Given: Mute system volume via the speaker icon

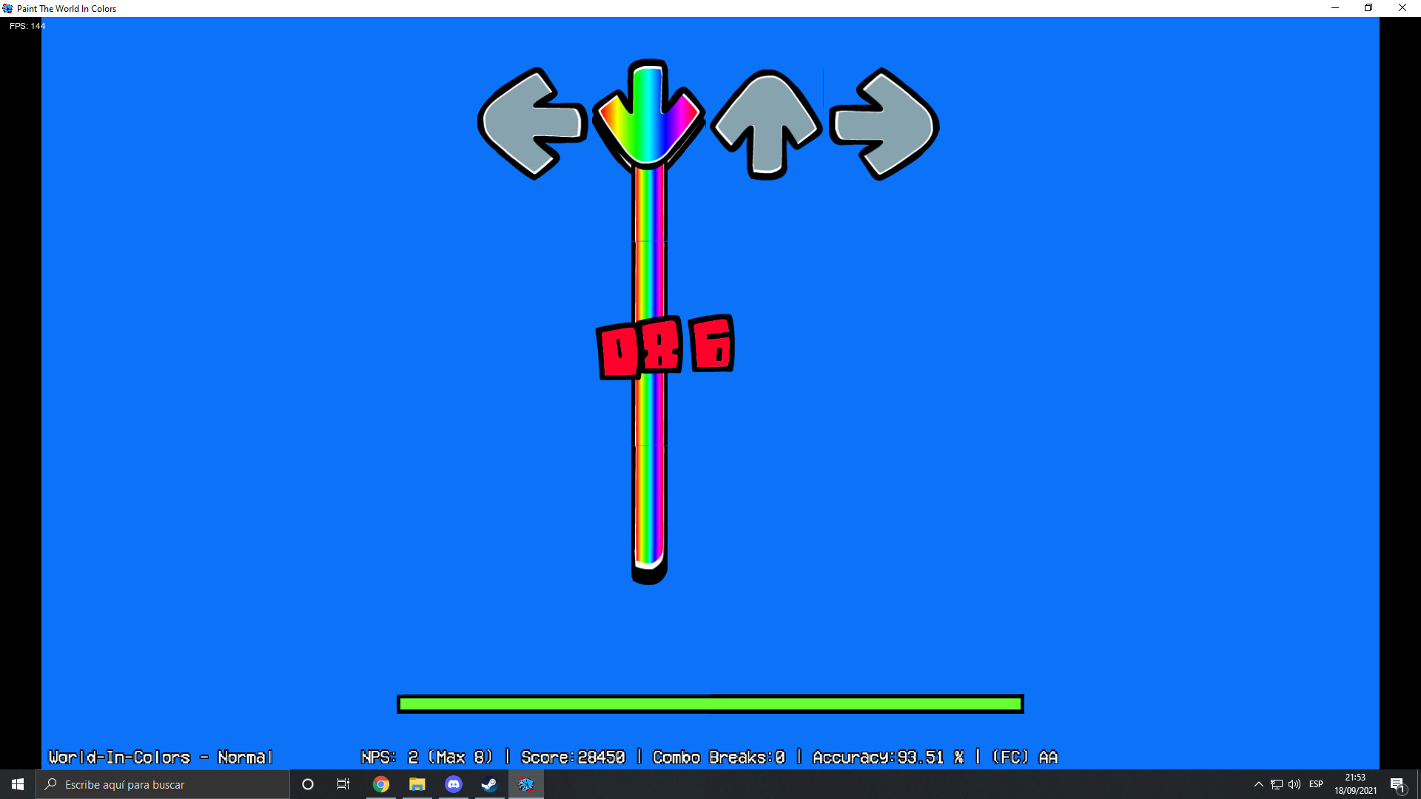Looking at the screenshot, I should 1294,784.
